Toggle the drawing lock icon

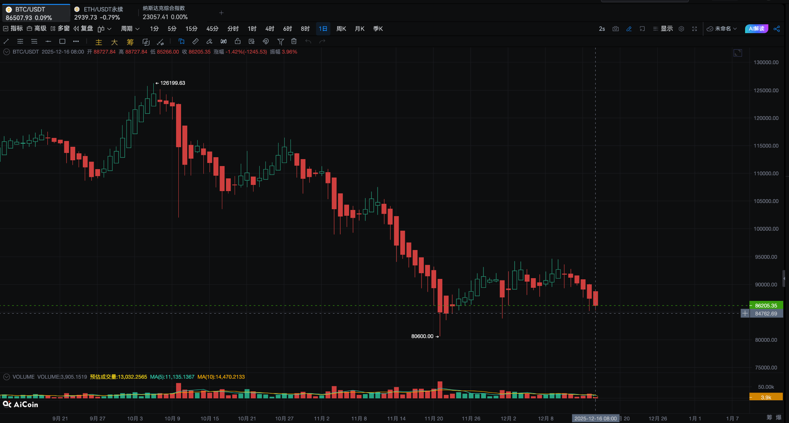coord(238,41)
